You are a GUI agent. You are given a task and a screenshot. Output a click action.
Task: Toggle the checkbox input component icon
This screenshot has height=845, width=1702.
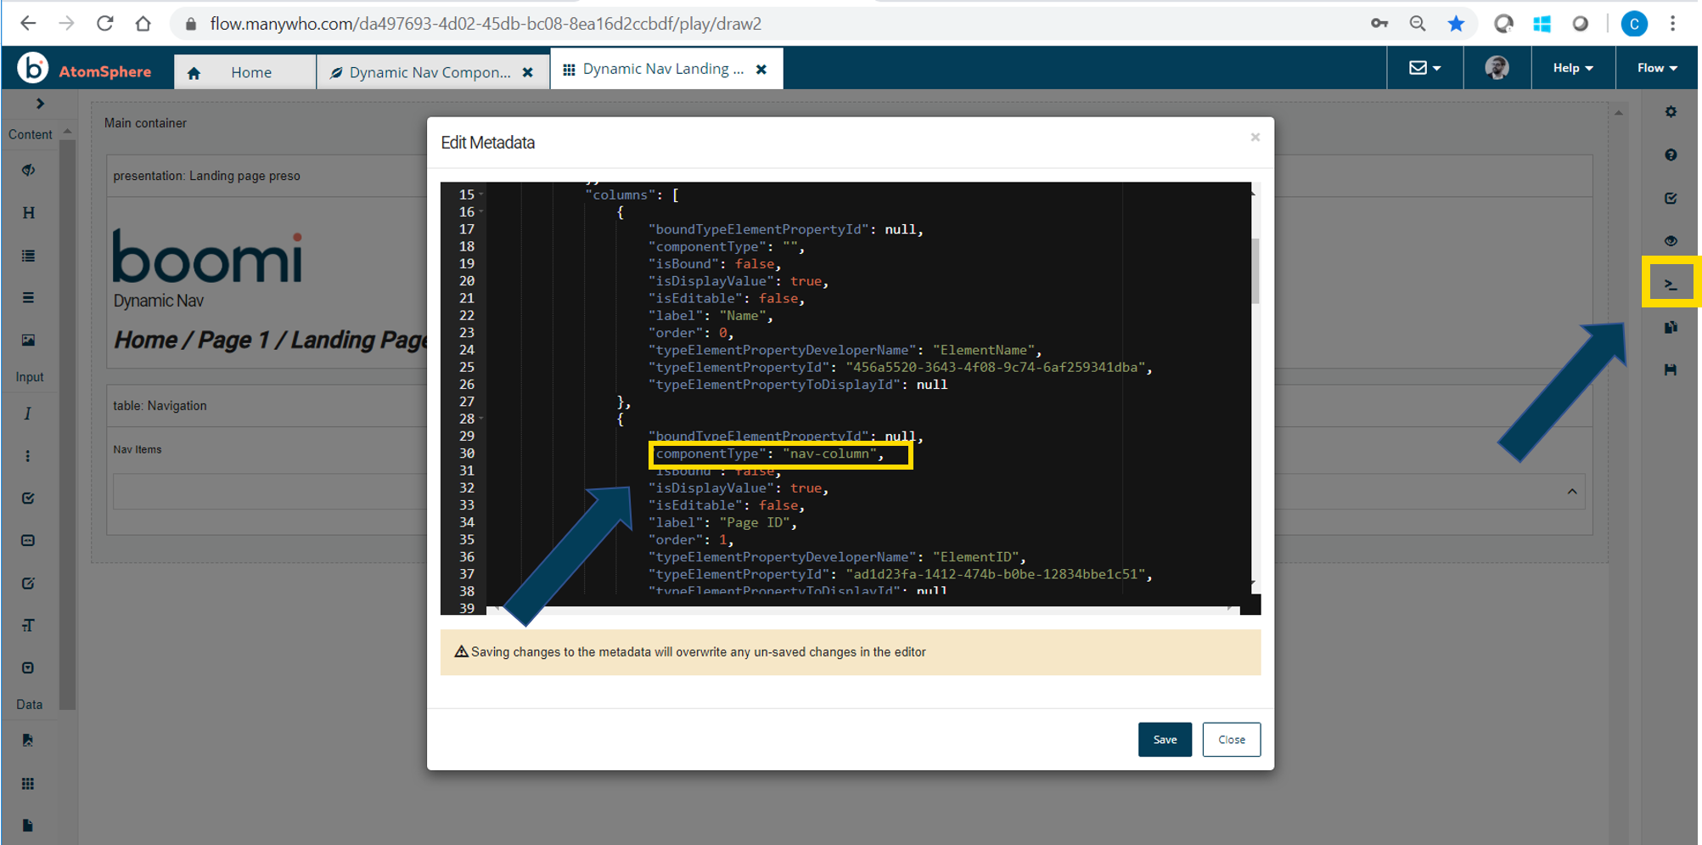pyautogui.click(x=29, y=498)
